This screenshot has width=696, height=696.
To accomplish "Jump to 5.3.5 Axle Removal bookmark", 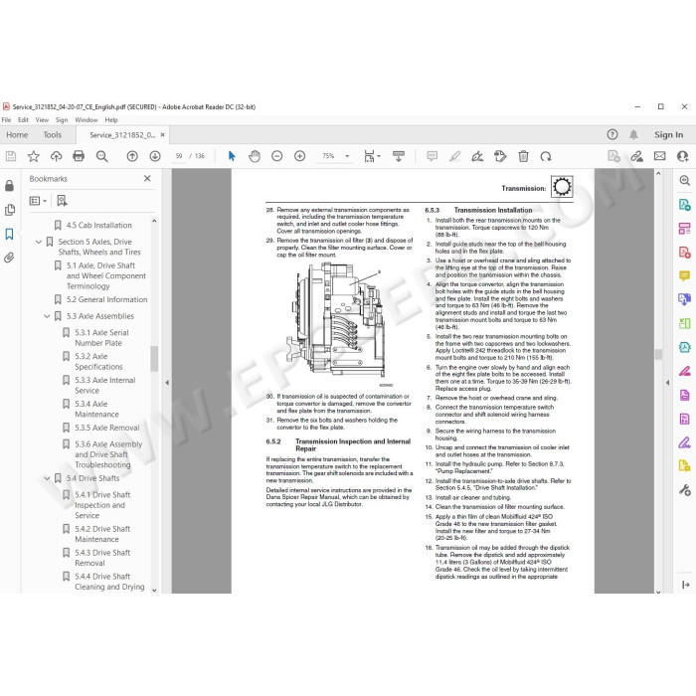I will 107,428.
